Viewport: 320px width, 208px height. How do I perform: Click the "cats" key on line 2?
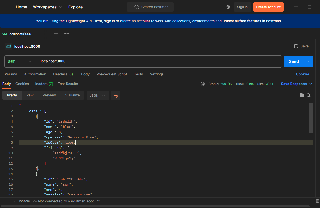click(x=34, y=111)
